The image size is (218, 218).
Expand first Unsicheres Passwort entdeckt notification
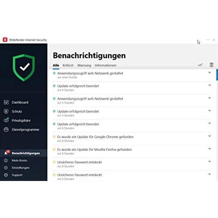tap(209, 161)
